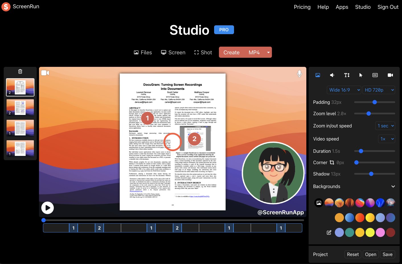Toggle the microphone icon on the video preview
Viewport: 402px width, 264px height.
(x=300, y=73)
